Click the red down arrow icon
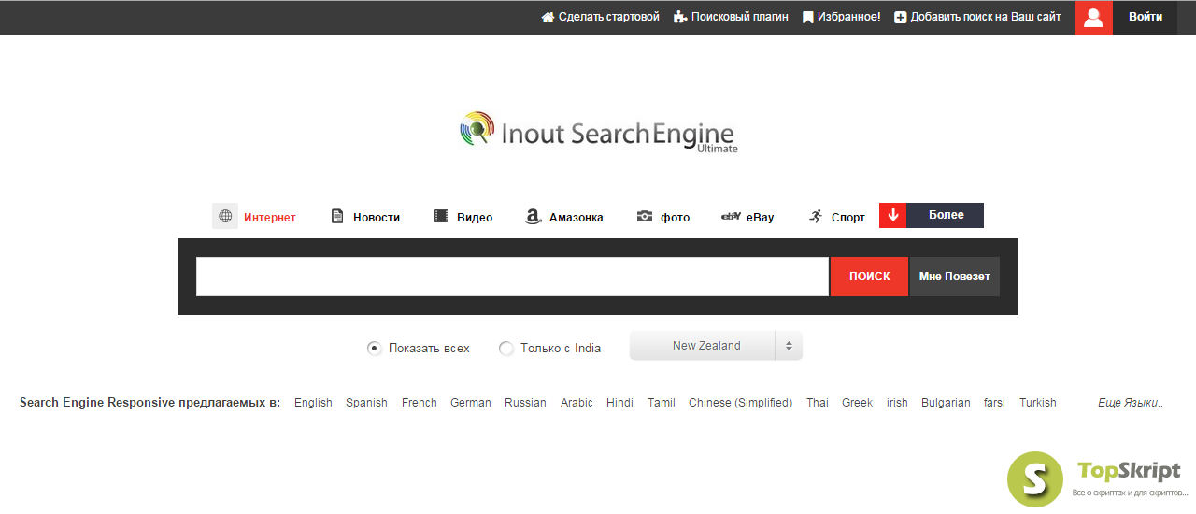 [892, 215]
